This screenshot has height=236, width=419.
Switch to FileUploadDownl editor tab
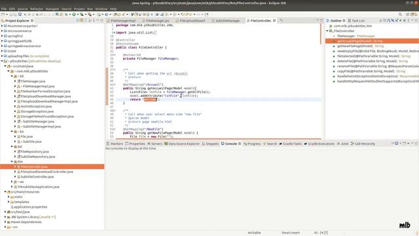192,20
